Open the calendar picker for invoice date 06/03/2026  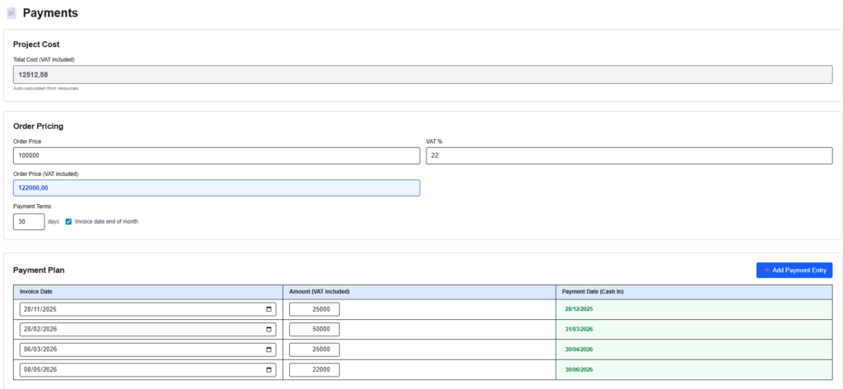[x=269, y=350]
